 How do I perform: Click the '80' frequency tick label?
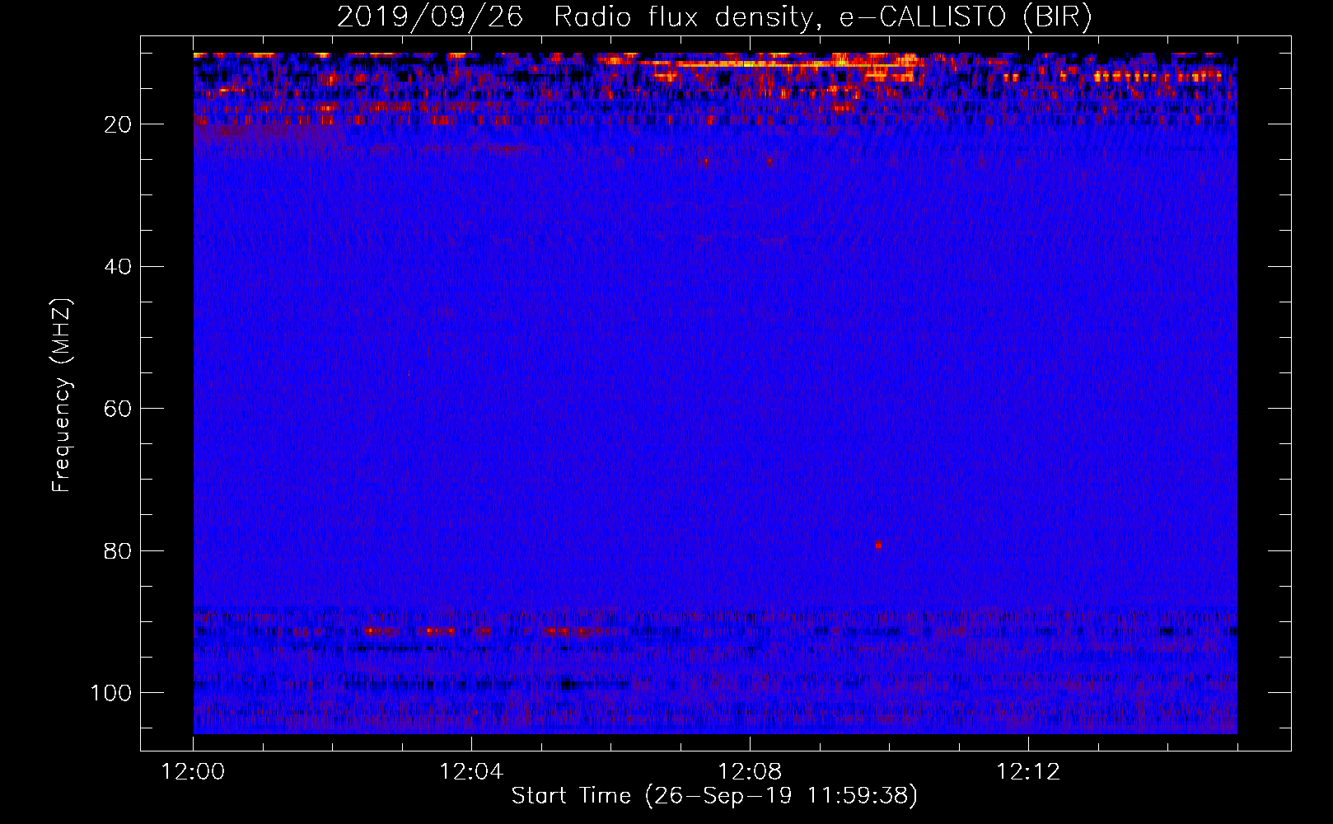[118, 551]
